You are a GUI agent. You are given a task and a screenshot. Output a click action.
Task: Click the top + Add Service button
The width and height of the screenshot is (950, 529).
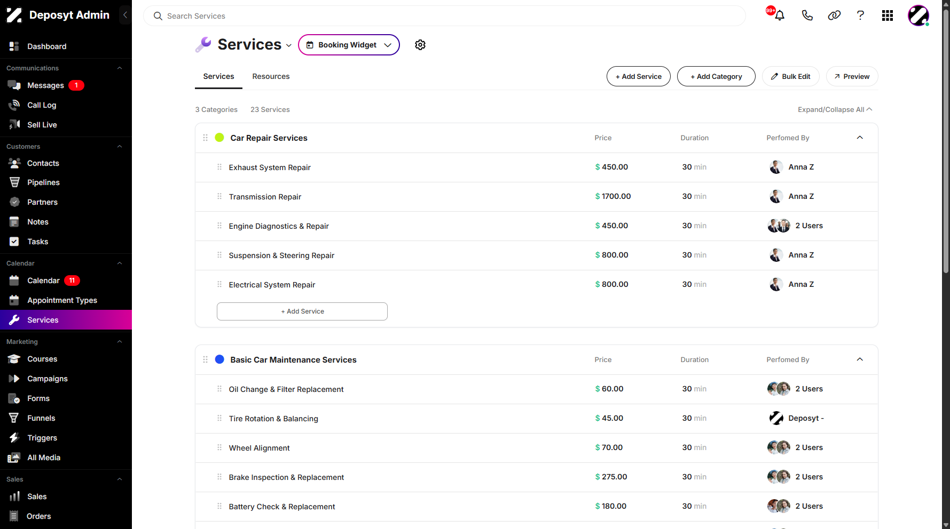(x=638, y=76)
